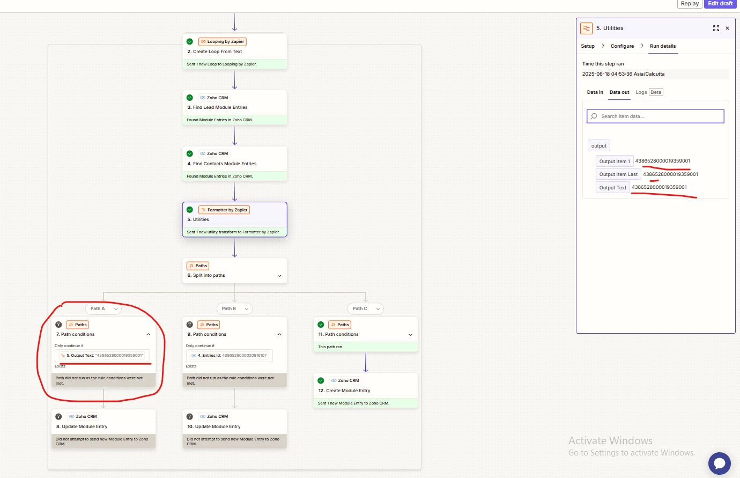Click the Paths badge on step 6 Split into paths
This screenshot has width=740, height=478.
(198, 266)
